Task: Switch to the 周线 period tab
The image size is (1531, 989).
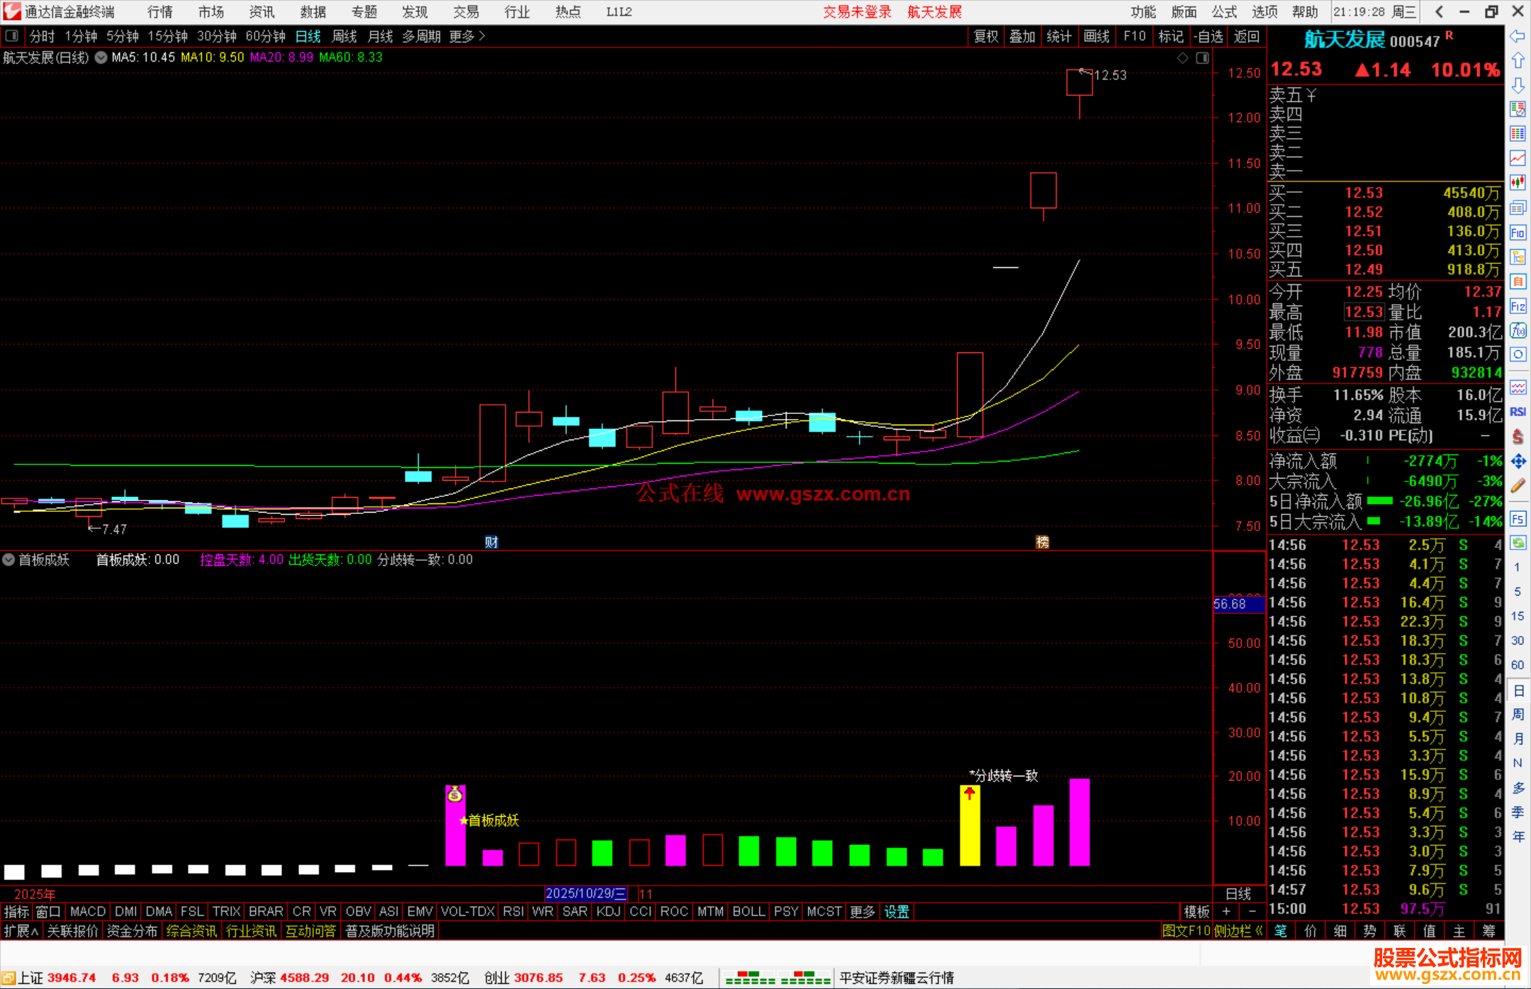Action: tap(344, 36)
